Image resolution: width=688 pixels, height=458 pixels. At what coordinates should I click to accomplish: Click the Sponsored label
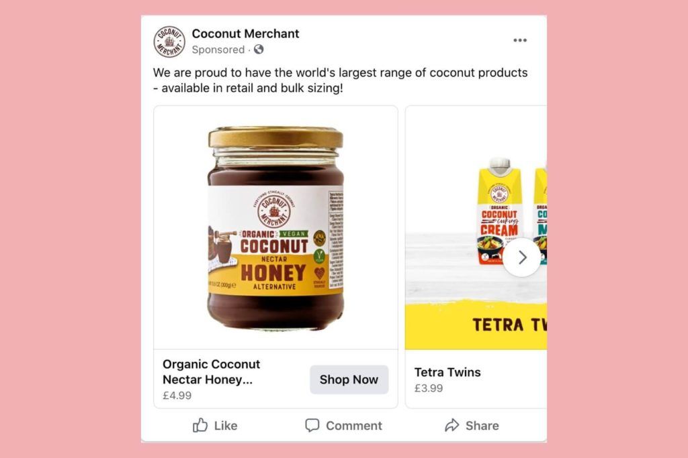point(218,50)
